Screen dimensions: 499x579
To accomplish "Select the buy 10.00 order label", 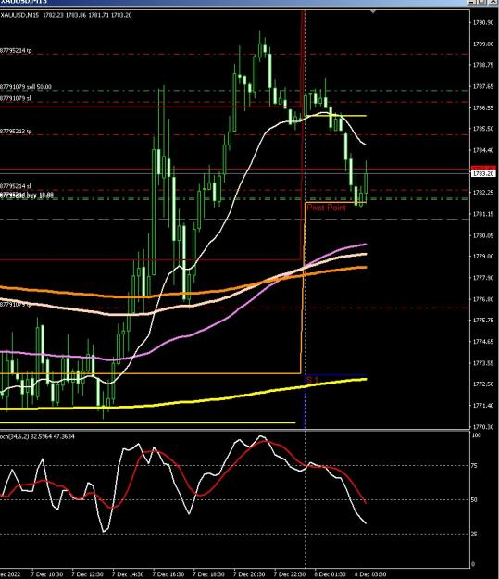I will [27, 195].
